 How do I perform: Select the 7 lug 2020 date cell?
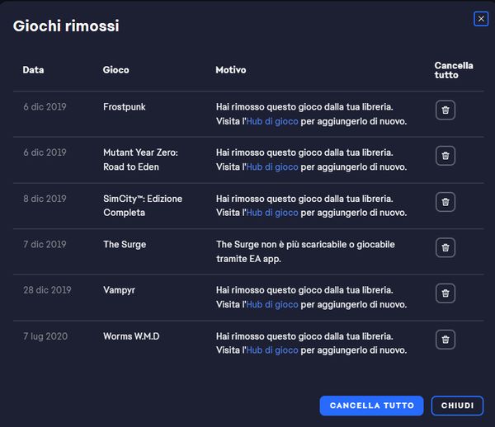[45, 336]
